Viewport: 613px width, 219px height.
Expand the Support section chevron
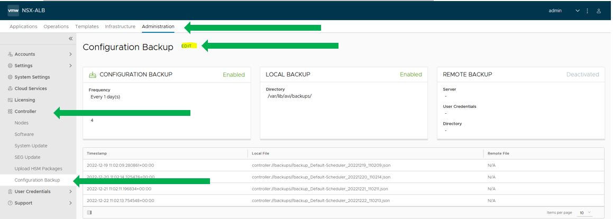(70, 203)
